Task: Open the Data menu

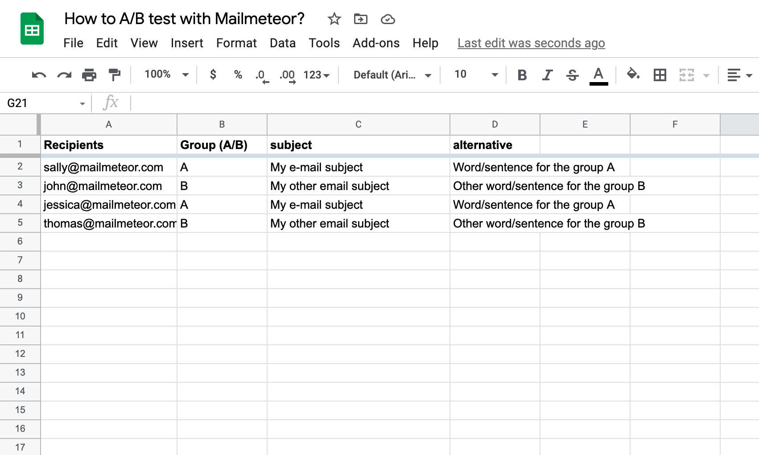Action: click(x=283, y=43)
